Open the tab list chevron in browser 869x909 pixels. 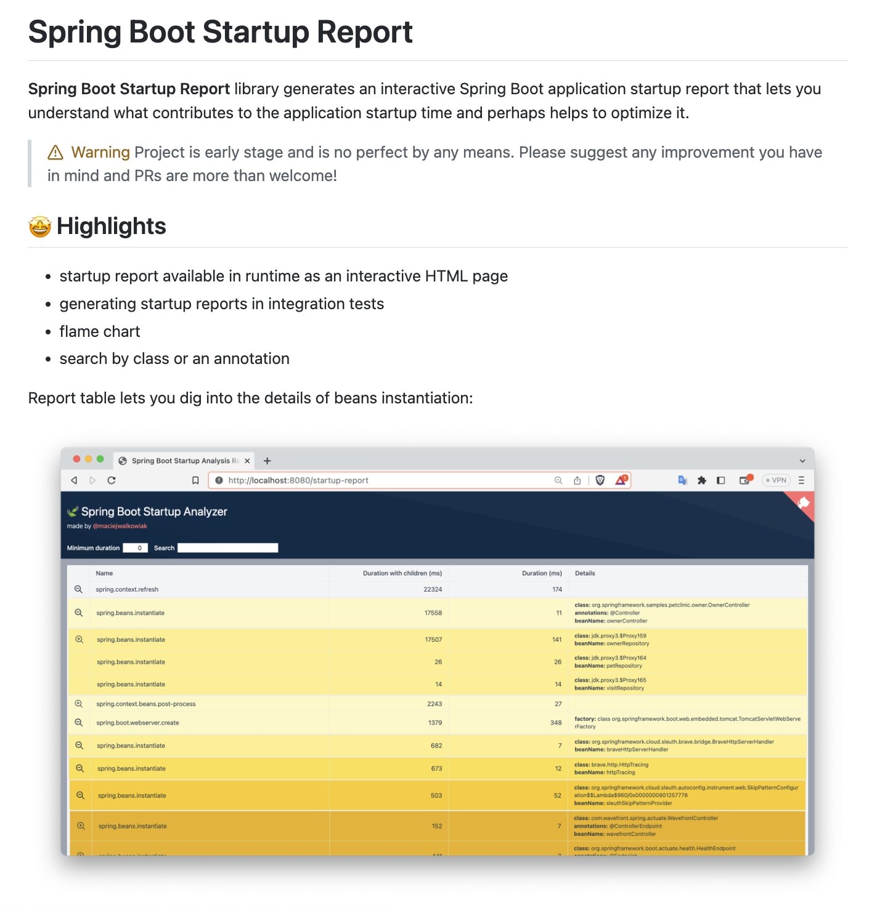(802, 461)
